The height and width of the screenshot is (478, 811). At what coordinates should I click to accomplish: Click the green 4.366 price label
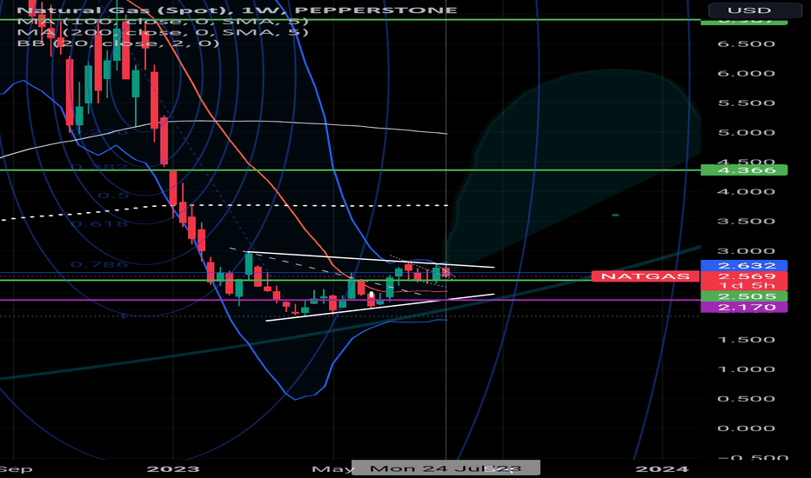744,170
